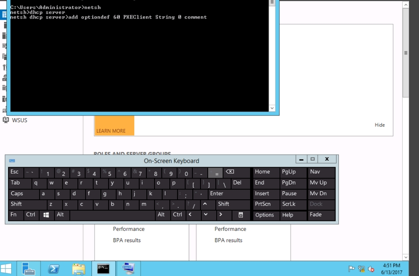Open on-screen keyboard Options

(264, 215)
